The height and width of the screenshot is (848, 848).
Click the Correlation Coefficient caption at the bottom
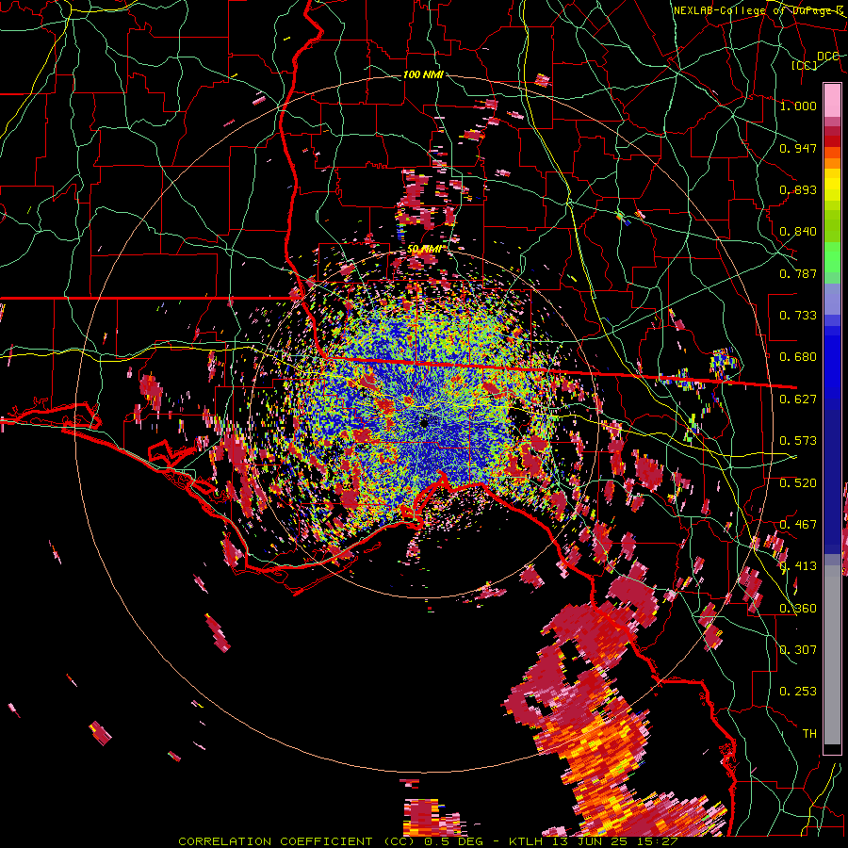coord(427,841)
